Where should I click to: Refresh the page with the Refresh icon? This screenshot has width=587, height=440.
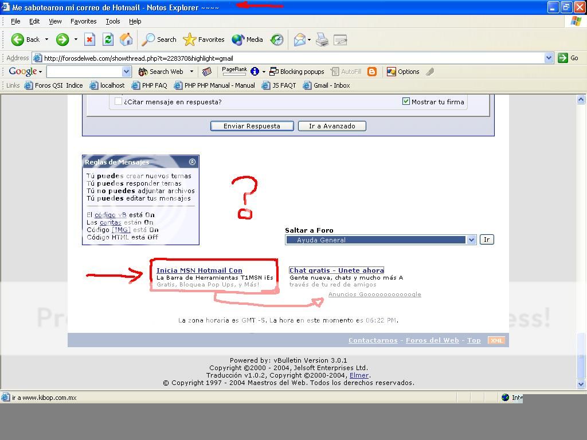click(108, 40)
